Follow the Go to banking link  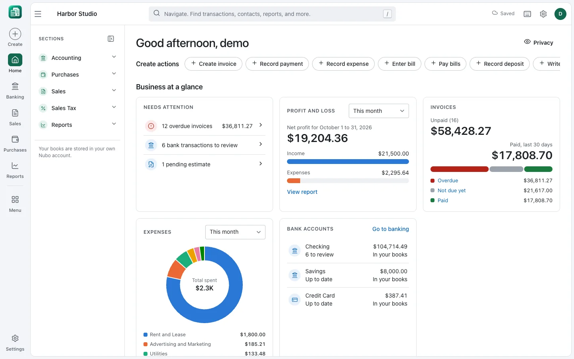(391, 229)
